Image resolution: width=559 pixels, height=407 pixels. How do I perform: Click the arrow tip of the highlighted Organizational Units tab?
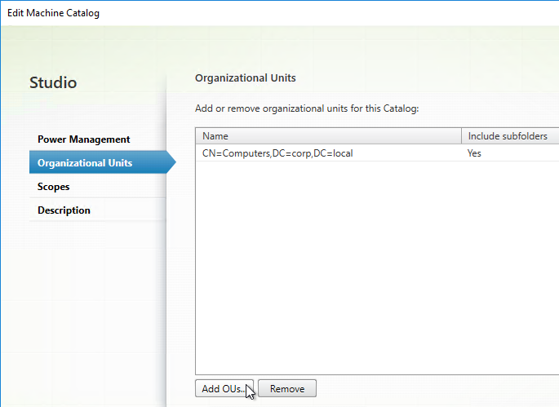tap(172, 162)
